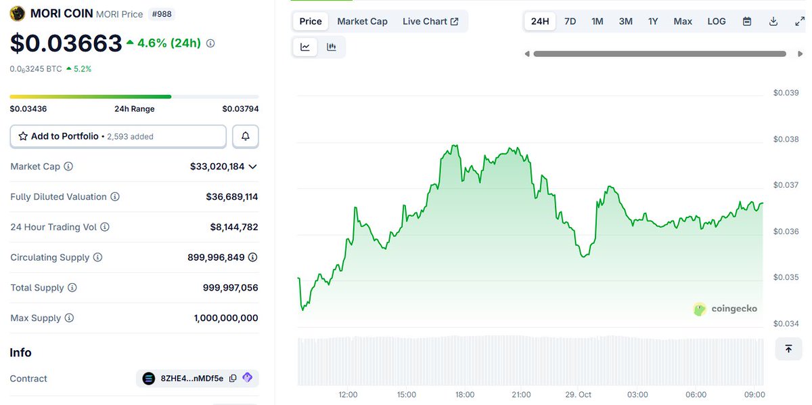Select the Price chart tab
The width and height of the screenshot is (812, 405).
coord(311,22)
